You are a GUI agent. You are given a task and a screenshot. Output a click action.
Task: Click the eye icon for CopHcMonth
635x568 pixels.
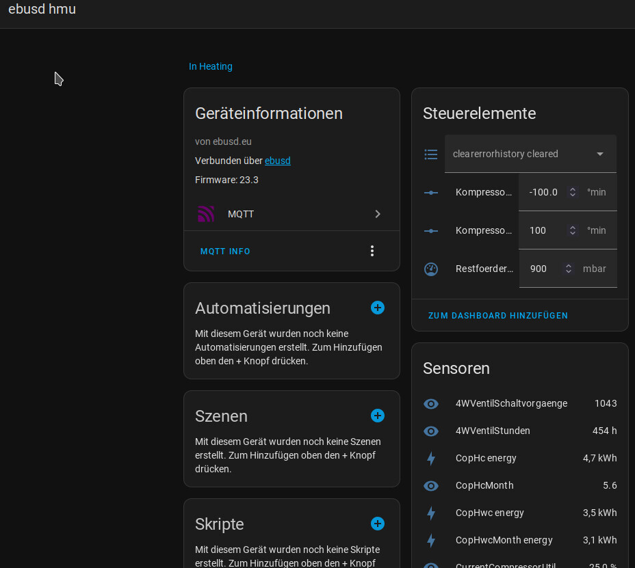click(x=431, y=485)
